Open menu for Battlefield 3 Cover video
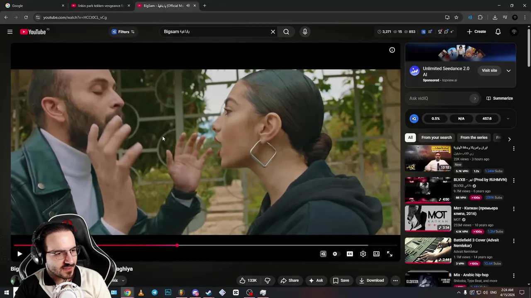Screen dimensions: 531x298 pyautogui.click(x=514, y=241)
